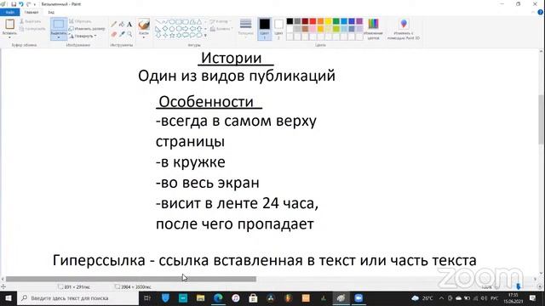The image size is (545, 306).
Task: Open the notification center icon
Action: 533,298
